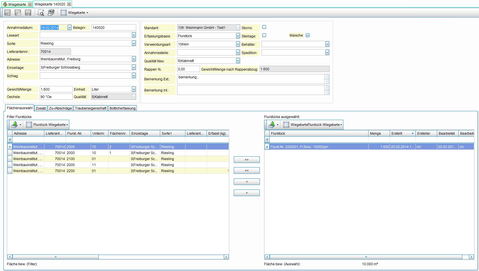Click the export icon in Filter Flurstücke toolbar
Screen dimensions: 479x271
pos(14,125)
